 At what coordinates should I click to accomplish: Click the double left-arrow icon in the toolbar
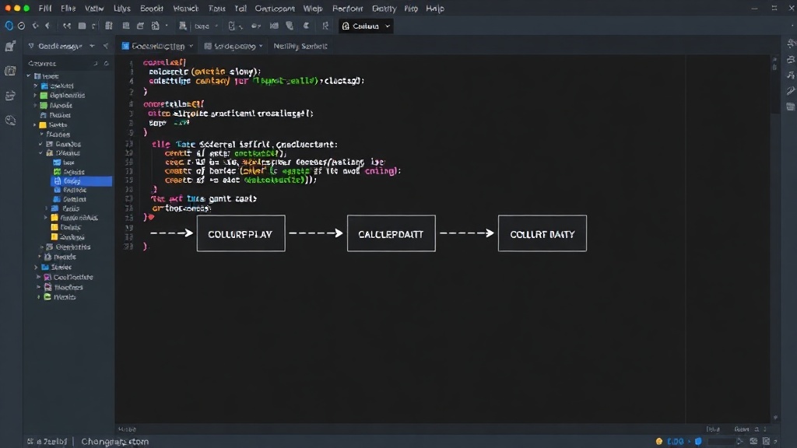point(67,26)
